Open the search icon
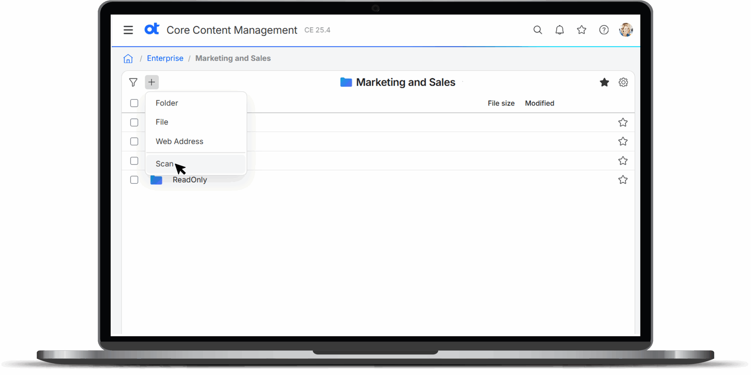 [538, 30]
